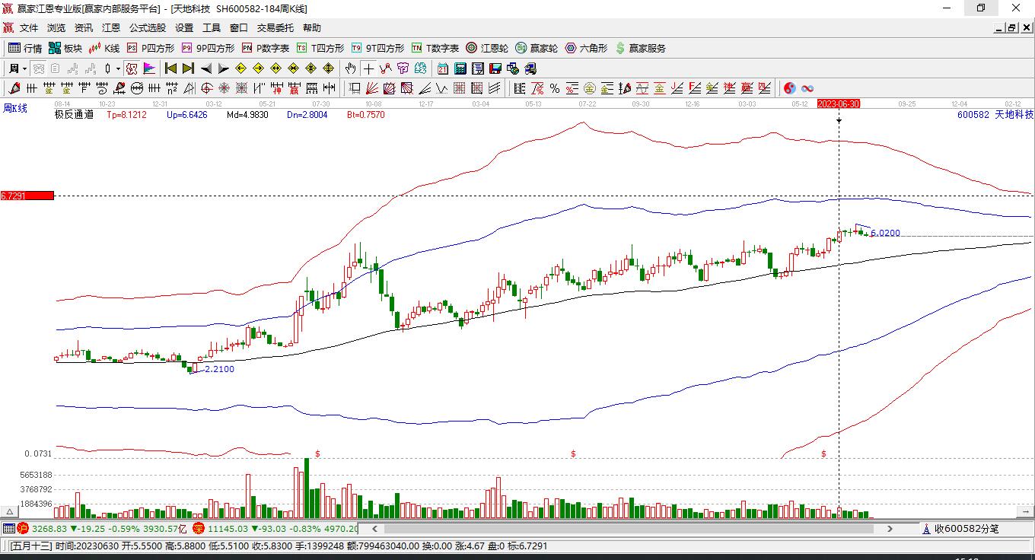The height and width of the screenshot is (560, 1035).
Task: Open the 9P四方形 tool
Action: (x=208, y=48)
